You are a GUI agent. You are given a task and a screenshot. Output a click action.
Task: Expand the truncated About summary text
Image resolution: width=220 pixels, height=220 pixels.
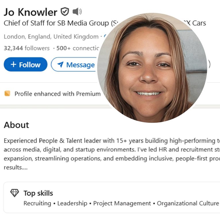[16, 168]
